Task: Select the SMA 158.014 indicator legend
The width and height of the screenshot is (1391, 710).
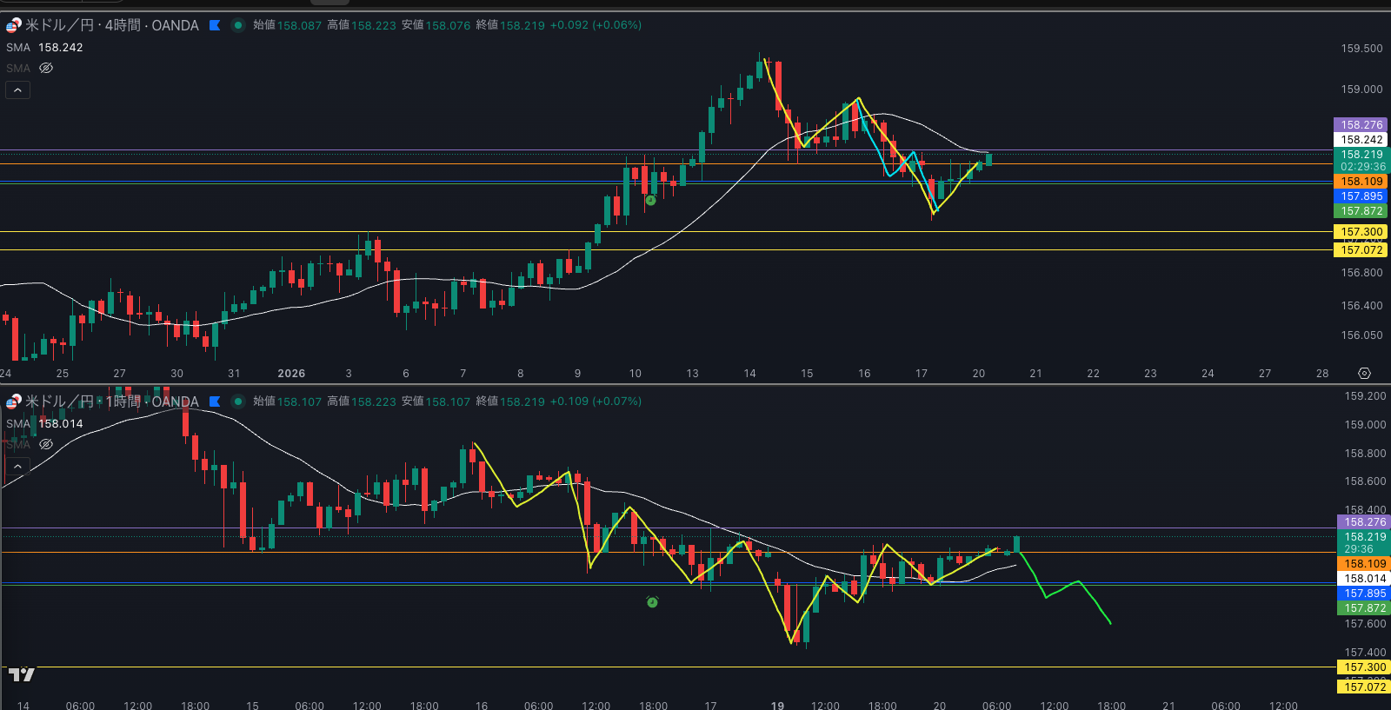Action: click(44, 424)
